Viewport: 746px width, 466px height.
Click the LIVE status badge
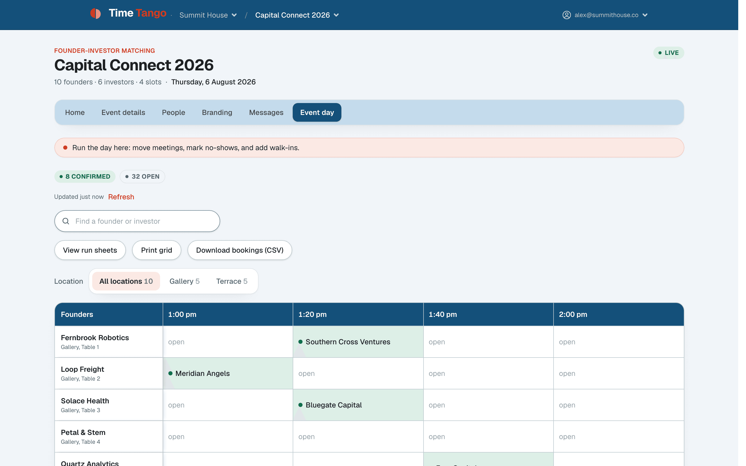669,53
